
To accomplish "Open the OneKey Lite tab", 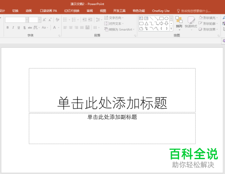I will coord(161,11).
